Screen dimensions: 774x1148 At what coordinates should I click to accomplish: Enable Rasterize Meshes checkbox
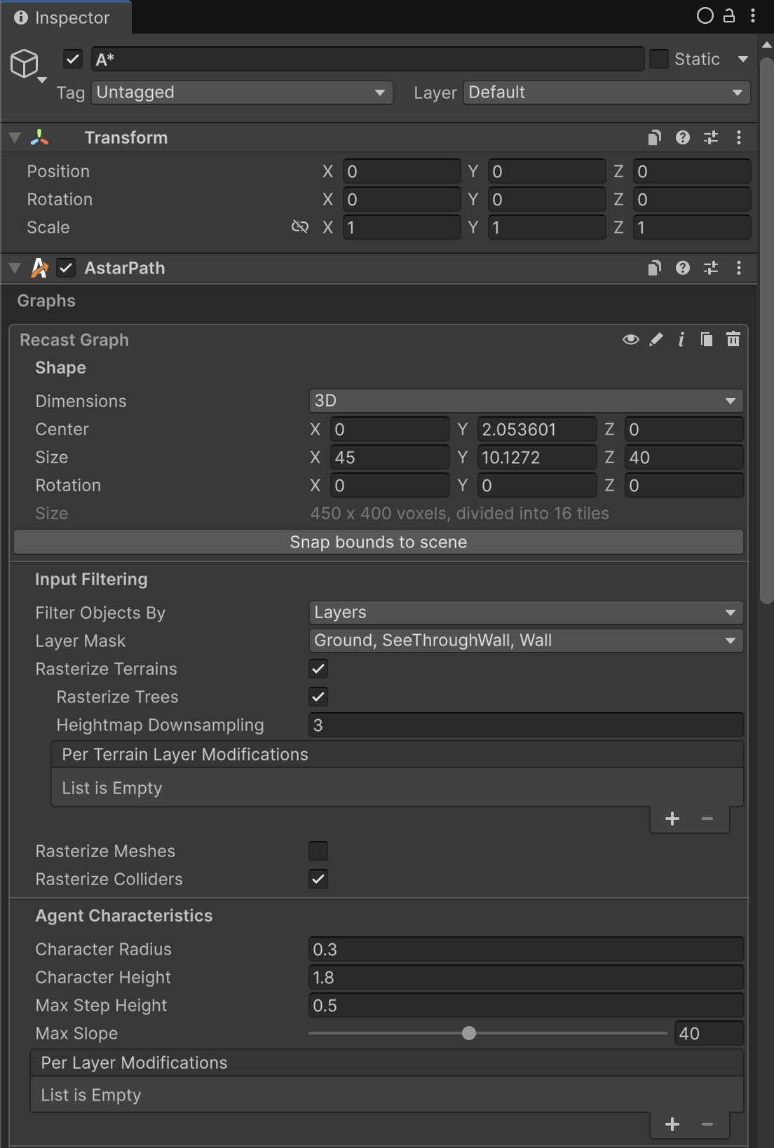click(318, 851)
